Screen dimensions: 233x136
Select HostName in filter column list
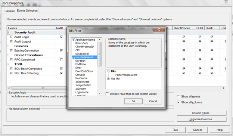click(x=81, y=78)
